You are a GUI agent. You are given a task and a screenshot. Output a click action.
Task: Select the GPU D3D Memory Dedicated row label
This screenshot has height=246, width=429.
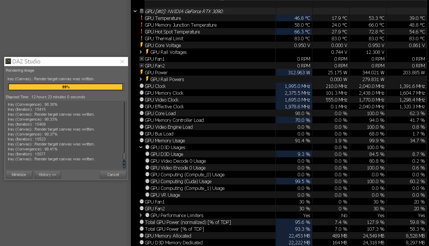tap(174, 243)
